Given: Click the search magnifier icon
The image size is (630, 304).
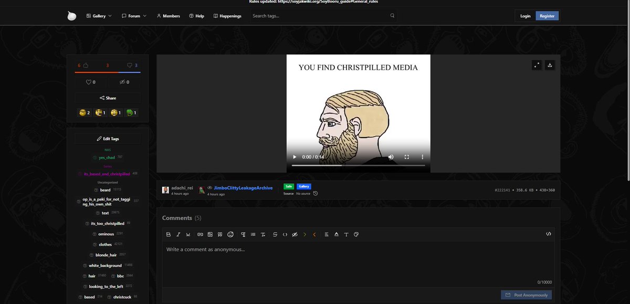Looking at the screenshot, I should [392, 16].
